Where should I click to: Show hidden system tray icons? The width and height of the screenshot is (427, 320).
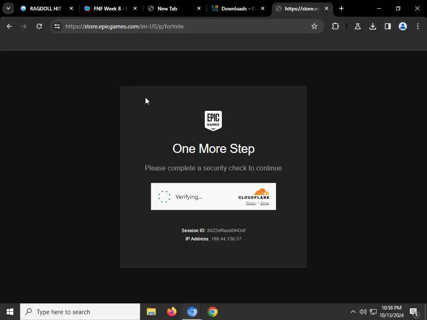pos(353,312)
